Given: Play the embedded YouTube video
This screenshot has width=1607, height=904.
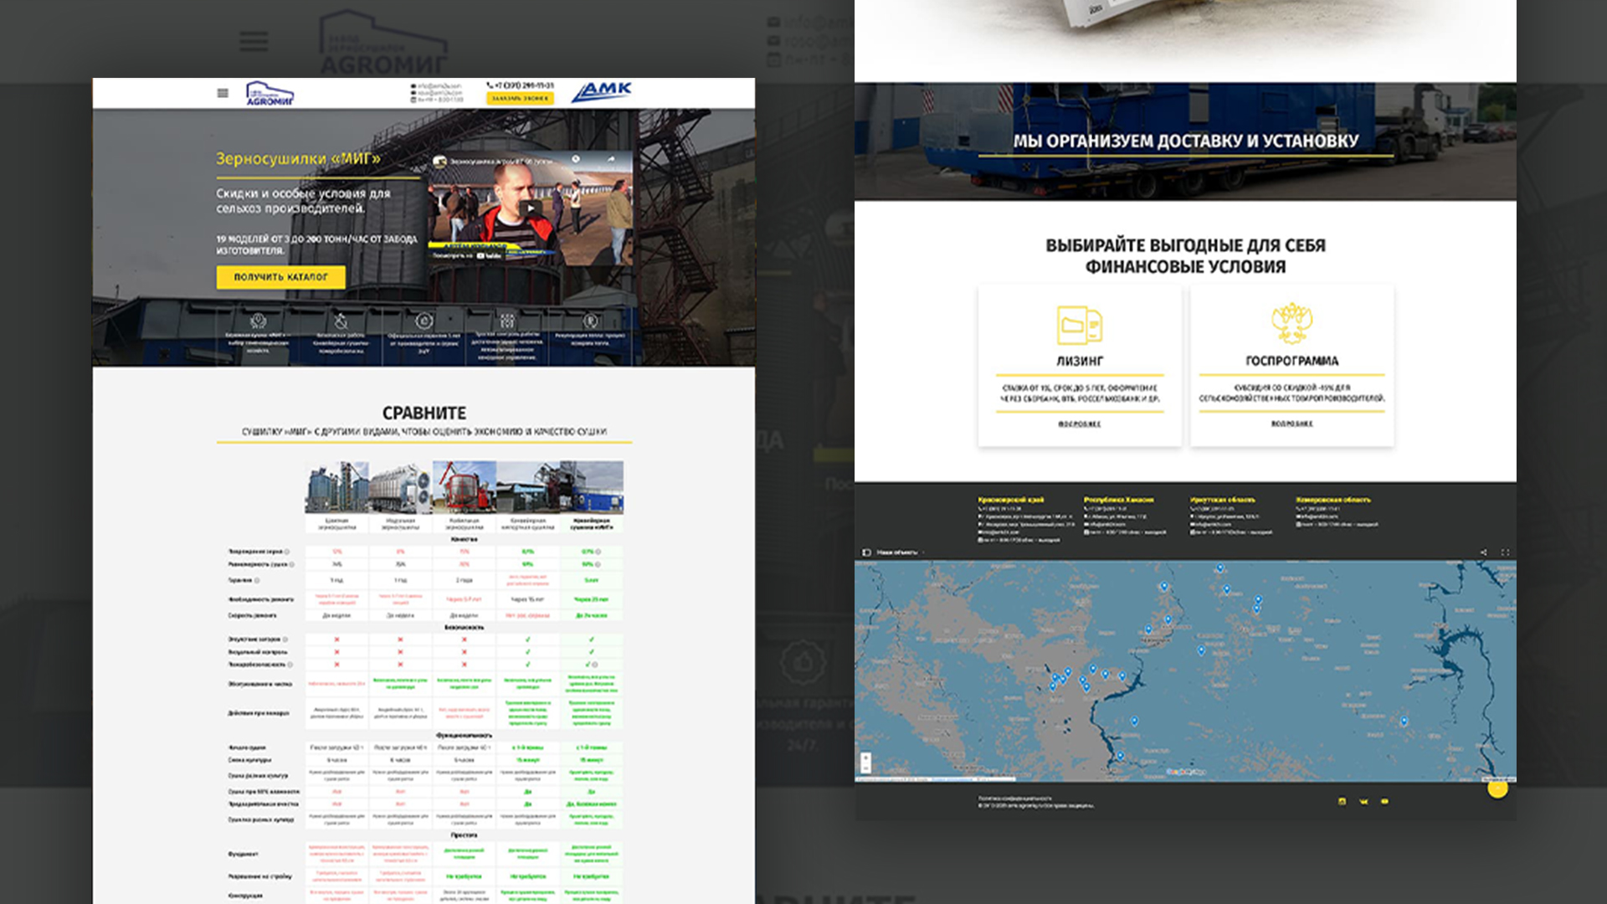Looking at the screenshot, I should pyautogui.click(x=530, y=208).
